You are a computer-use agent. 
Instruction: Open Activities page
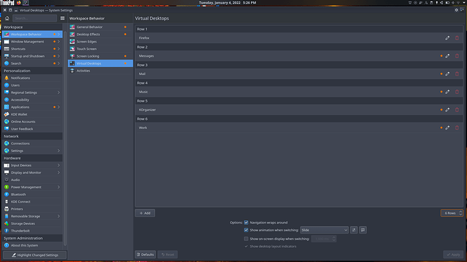100,71
